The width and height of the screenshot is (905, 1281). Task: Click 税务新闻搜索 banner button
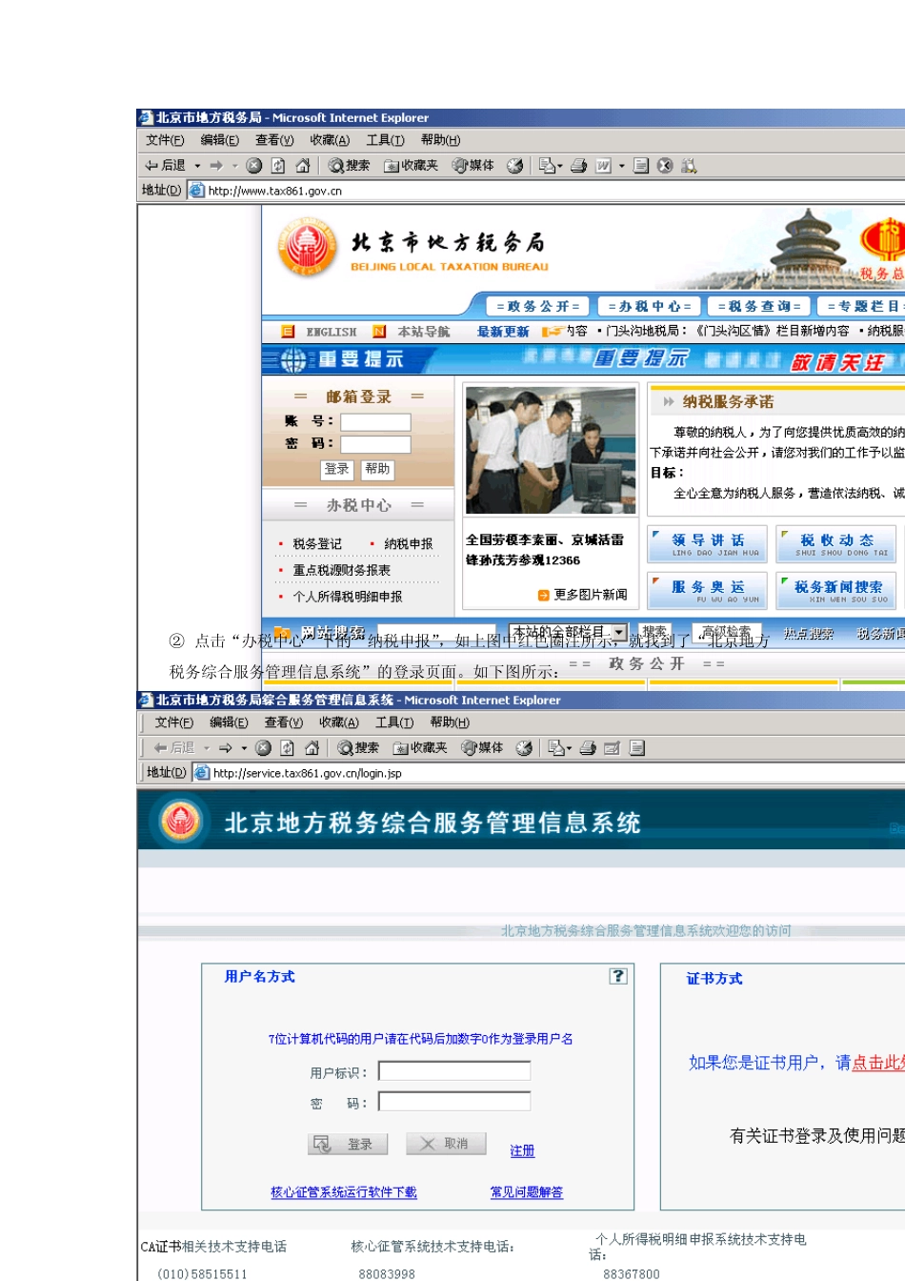[x=837, y=591]
